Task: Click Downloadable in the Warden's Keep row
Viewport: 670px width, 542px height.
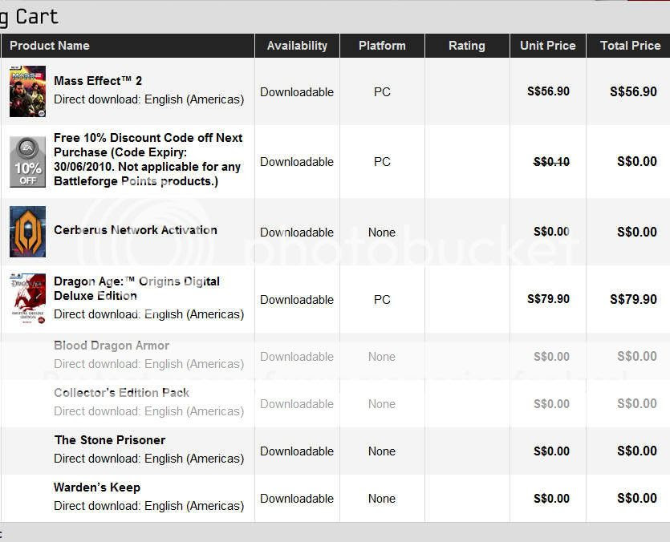Action: point(297,499)
